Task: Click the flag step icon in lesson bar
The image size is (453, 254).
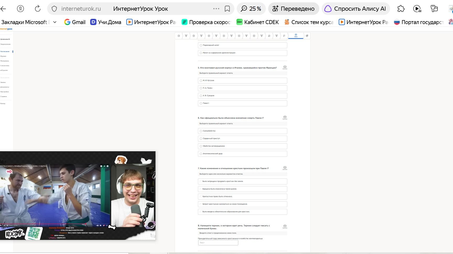Action: click(284, 36)
